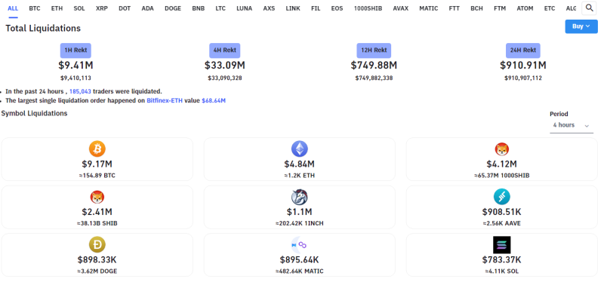Viewport: 604px width, 285px height.
Task: Click the Dogecoin gold icon
Action: pyautogui.click(x=97, y=244)
